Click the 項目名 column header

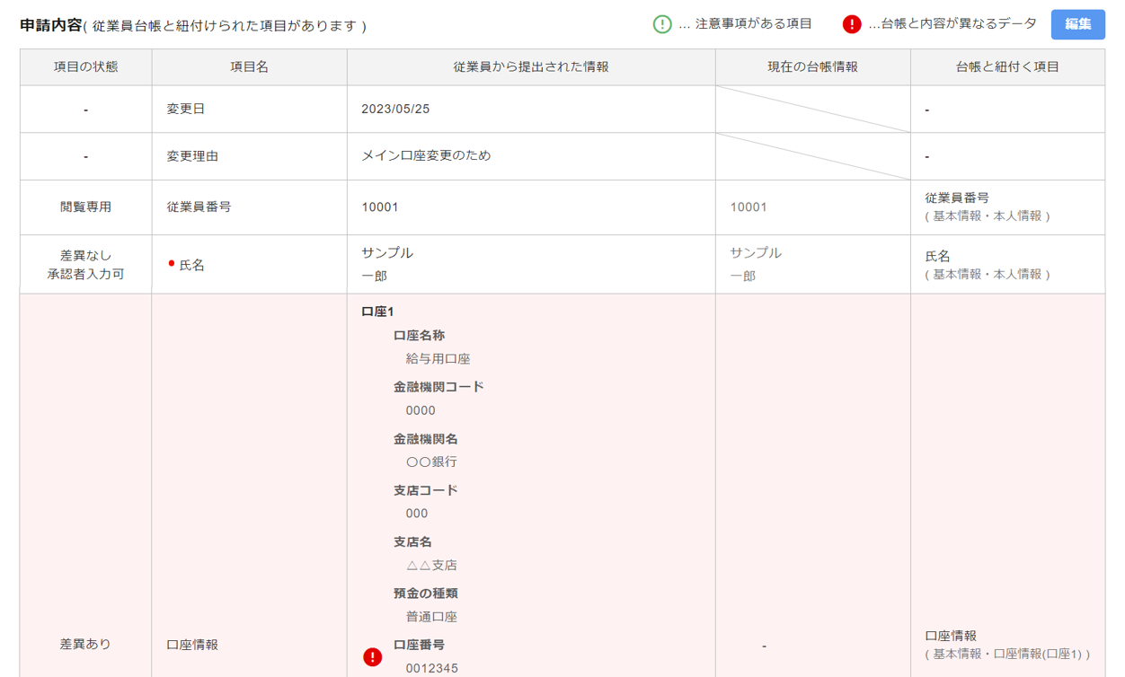(250, 67)
